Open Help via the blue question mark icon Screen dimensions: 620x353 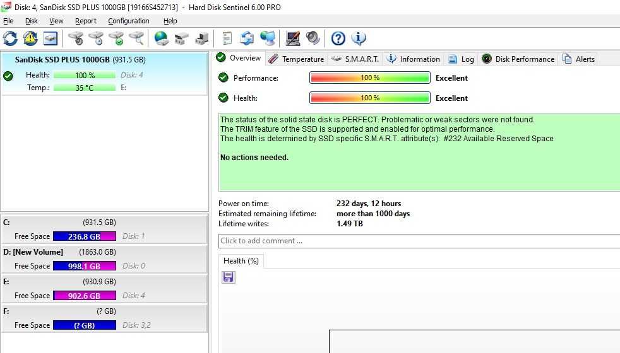coord(338,38)
